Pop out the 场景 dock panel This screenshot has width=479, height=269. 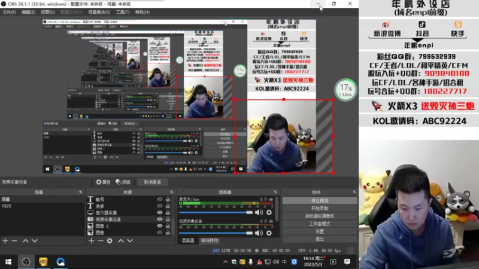(80, 192)
